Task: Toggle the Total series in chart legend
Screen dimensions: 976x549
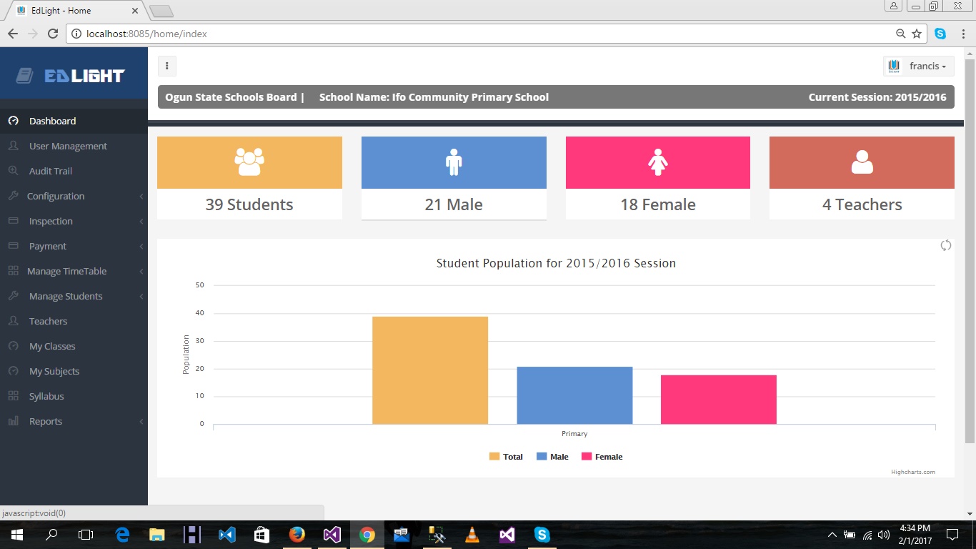Action: click(506, 457)
